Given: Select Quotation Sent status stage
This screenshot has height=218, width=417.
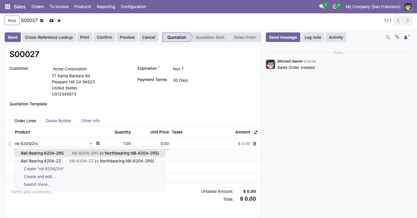Looking at the screenshot, I should [210, 37].
